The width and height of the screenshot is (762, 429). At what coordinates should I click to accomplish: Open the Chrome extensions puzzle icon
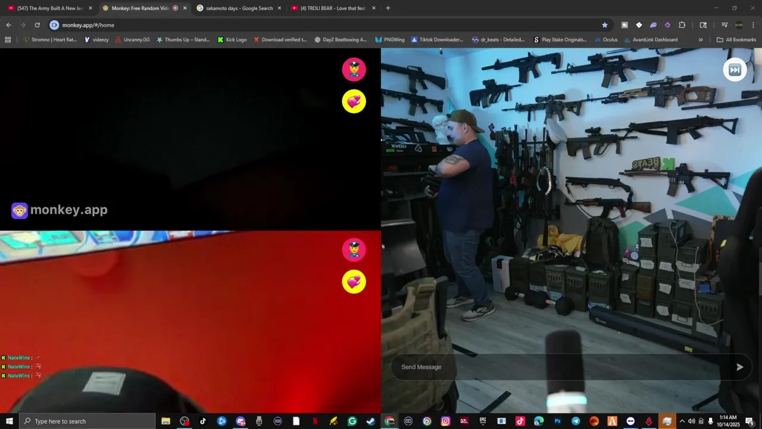682,25
